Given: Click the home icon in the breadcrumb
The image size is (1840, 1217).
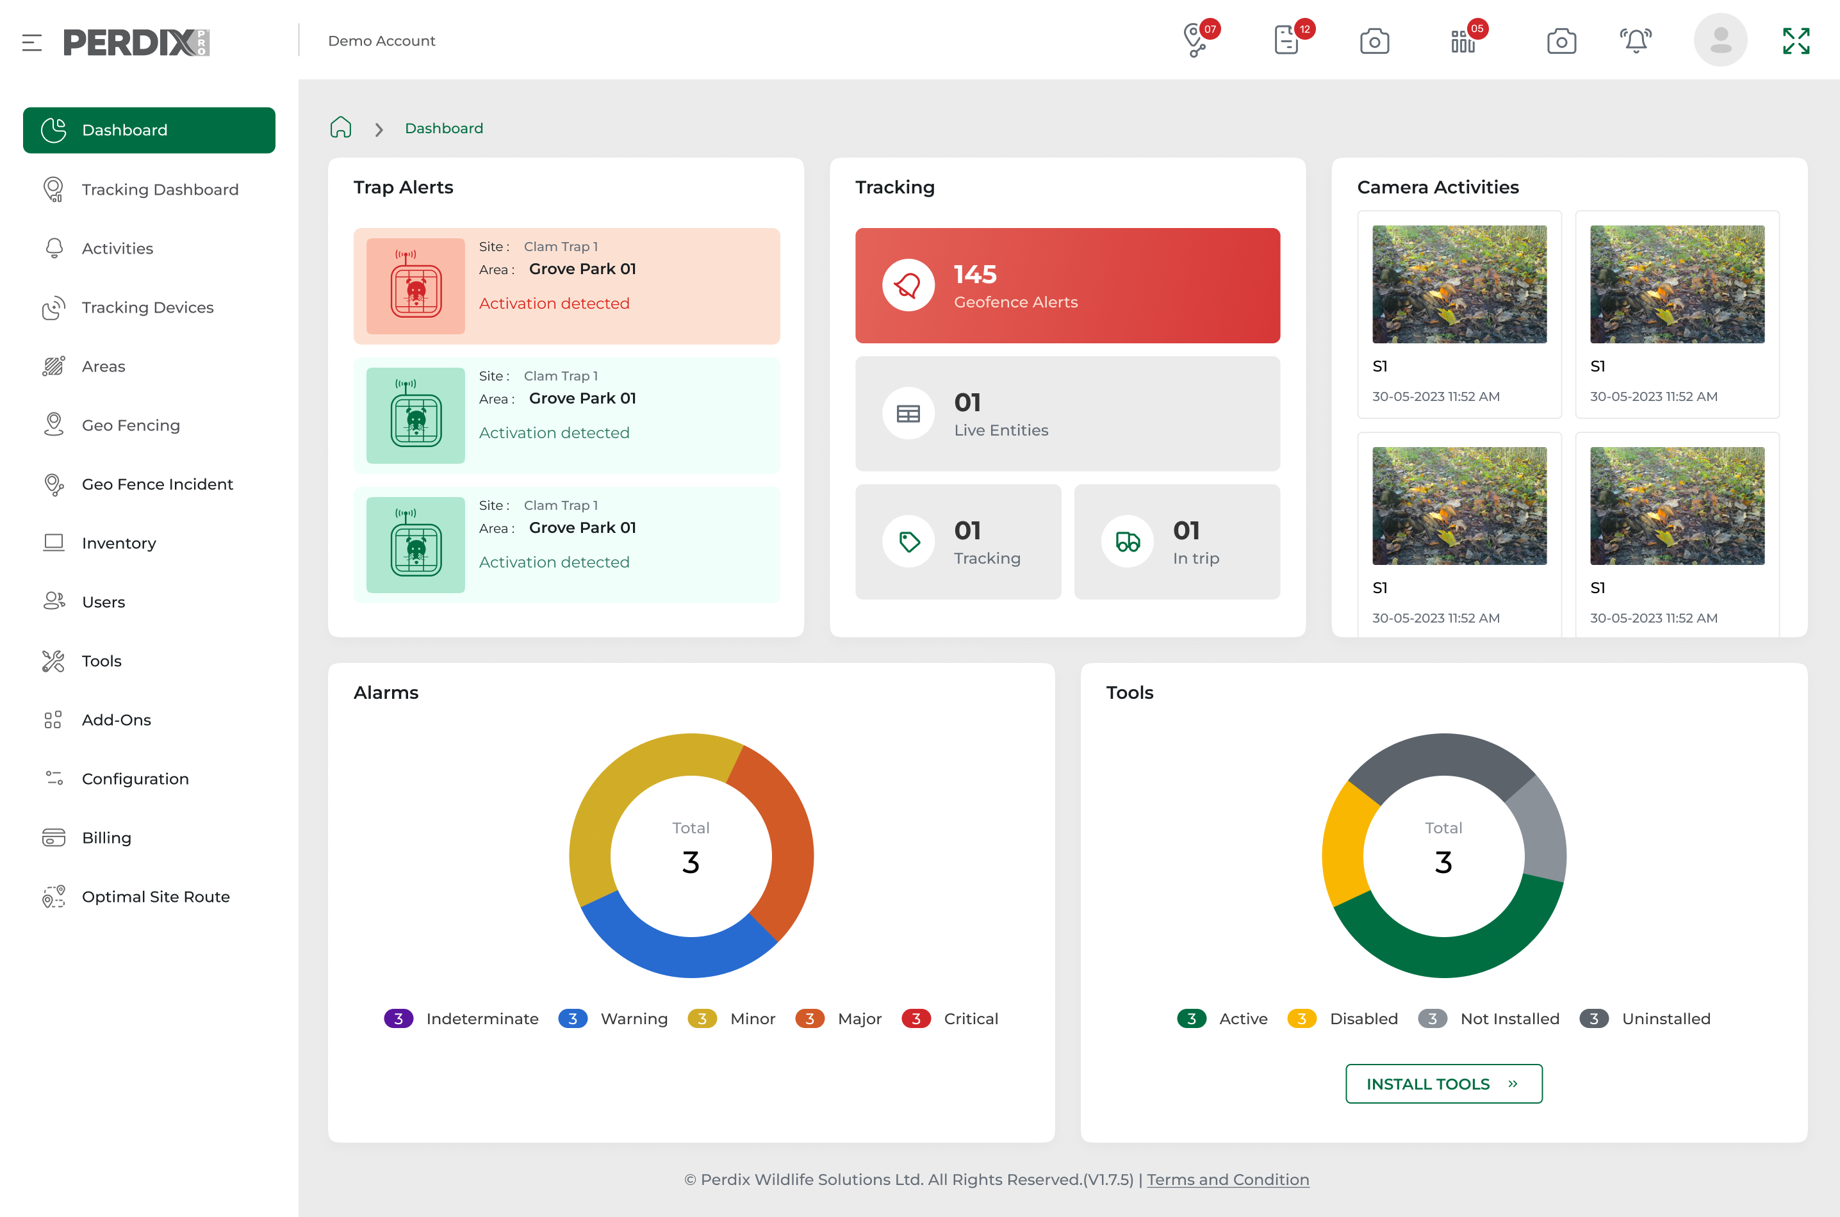Looking at the screenshot, I should coord(340,128).
